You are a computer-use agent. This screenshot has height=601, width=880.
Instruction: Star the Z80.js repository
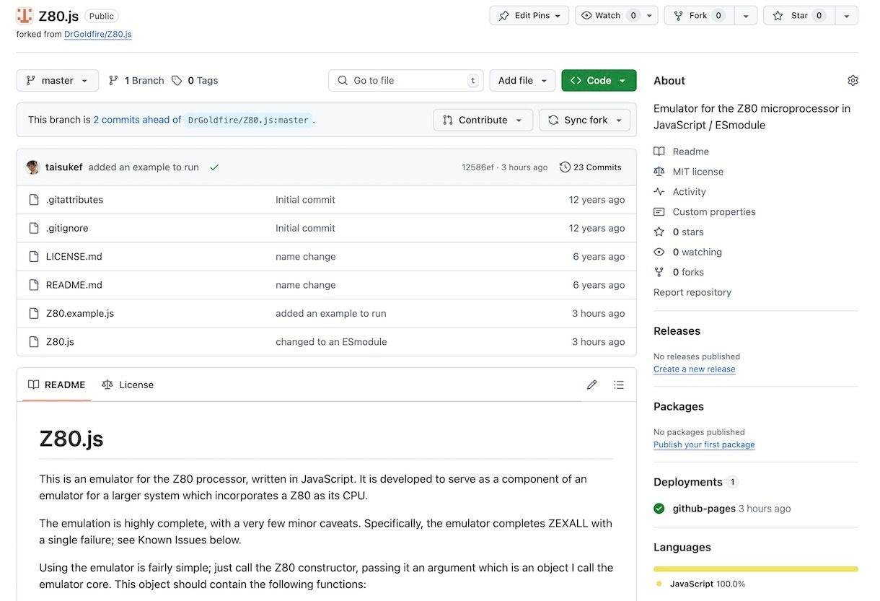point(799,16)
